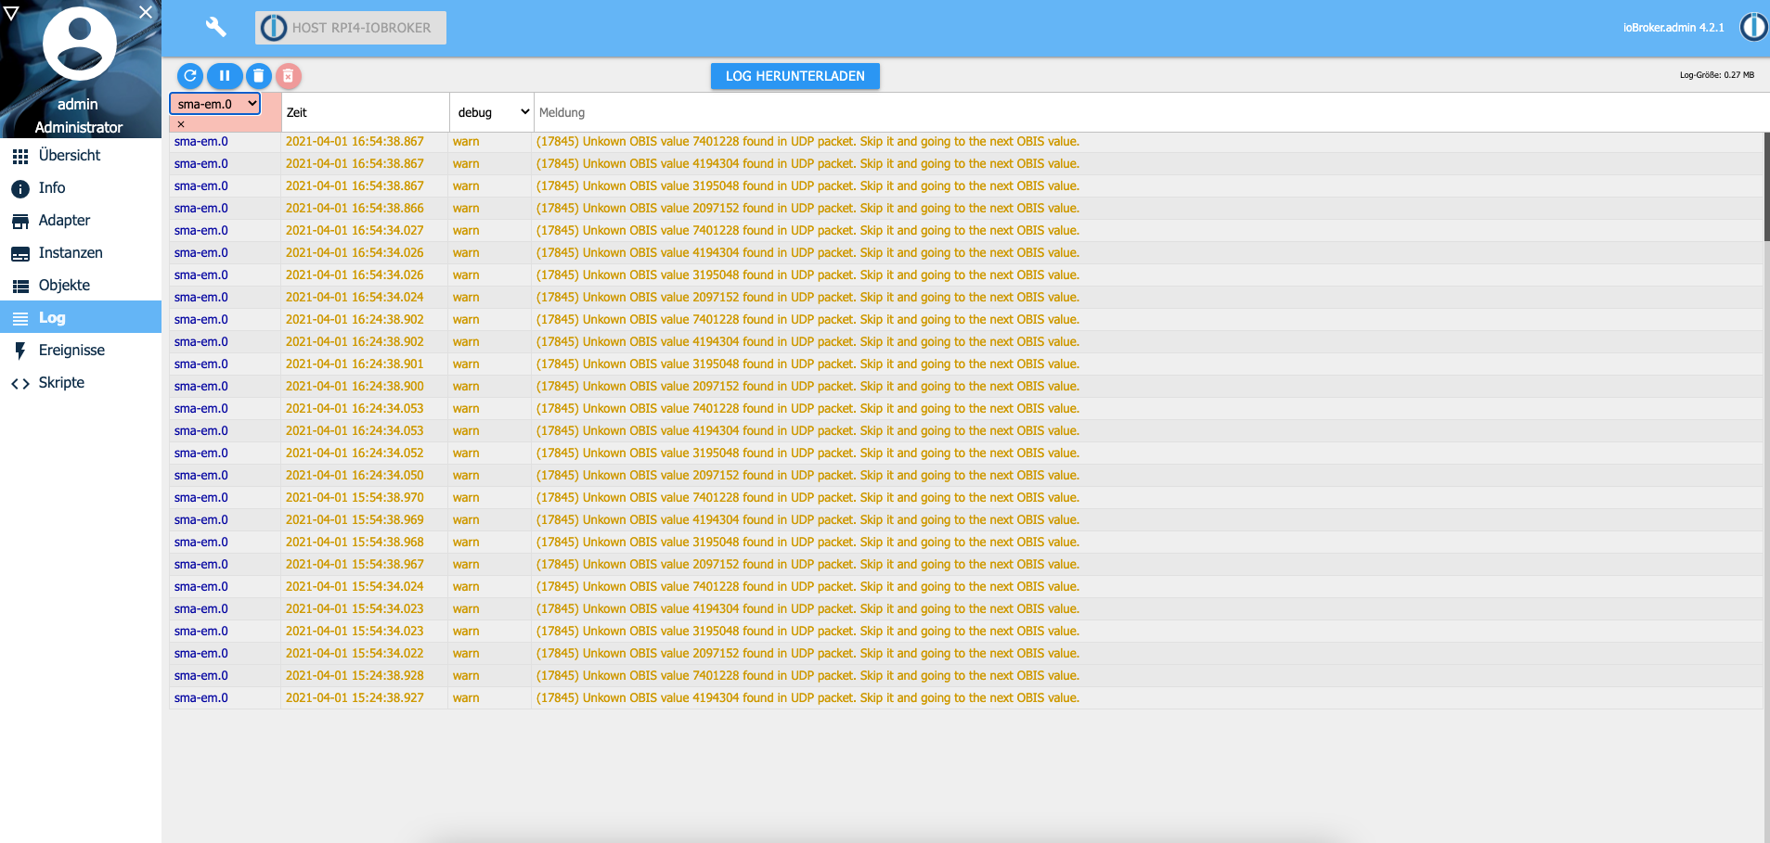Delete the log file with the red trash icon
This screenshot has width=1770, height=843.
click(289, 76)
